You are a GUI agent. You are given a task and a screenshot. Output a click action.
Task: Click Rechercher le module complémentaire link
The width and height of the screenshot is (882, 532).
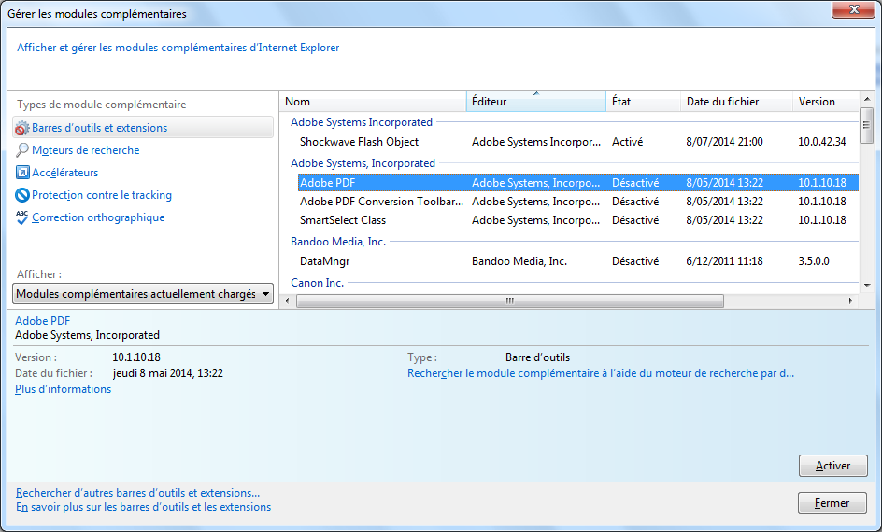[601, 373]
